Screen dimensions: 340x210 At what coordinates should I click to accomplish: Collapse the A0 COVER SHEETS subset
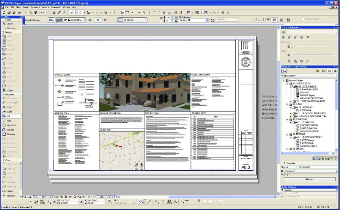[x=287, y=83]
